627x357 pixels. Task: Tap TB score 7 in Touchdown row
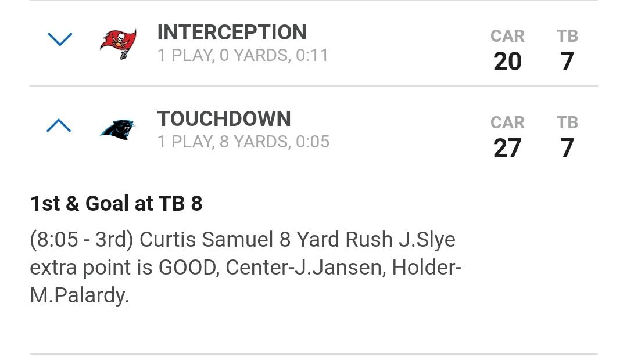click(567, 148)
